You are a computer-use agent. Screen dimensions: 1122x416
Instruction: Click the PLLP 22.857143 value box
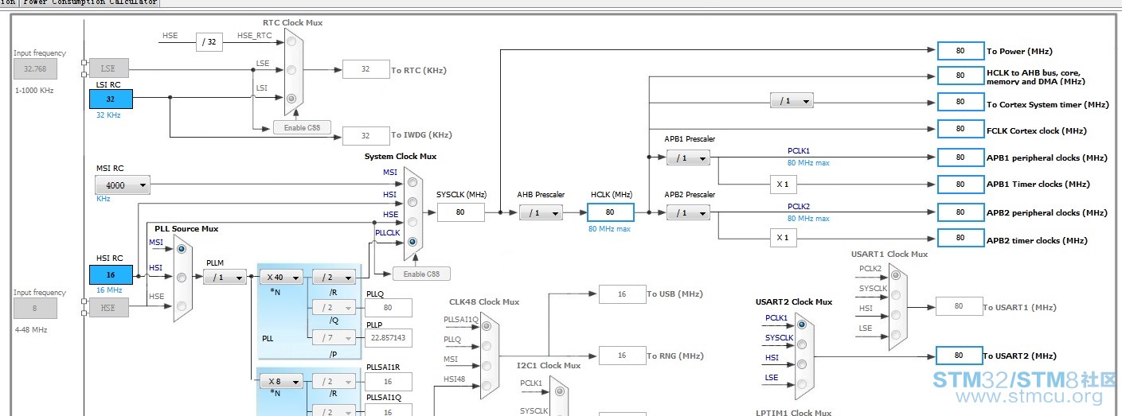(389, 337)
